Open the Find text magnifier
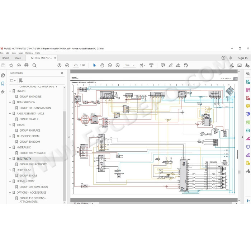This screenshot has width=251, height=251. click(x=34, y=65)
